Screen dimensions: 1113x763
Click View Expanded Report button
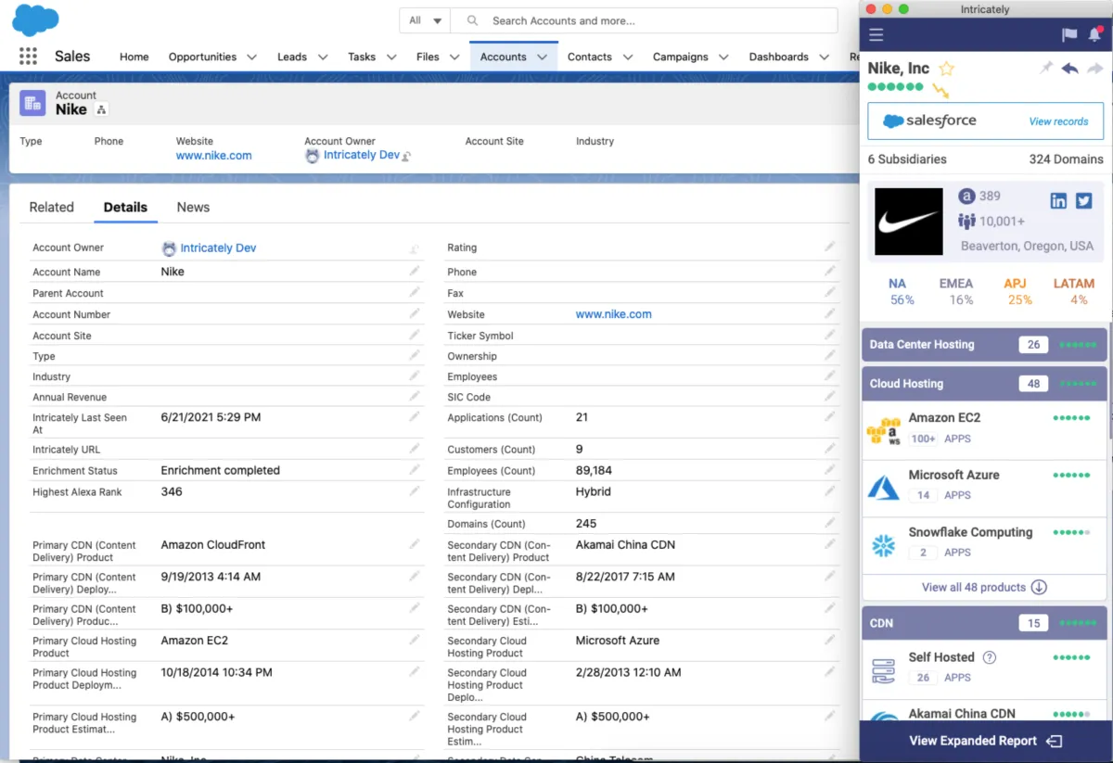[x=985, y=741]
